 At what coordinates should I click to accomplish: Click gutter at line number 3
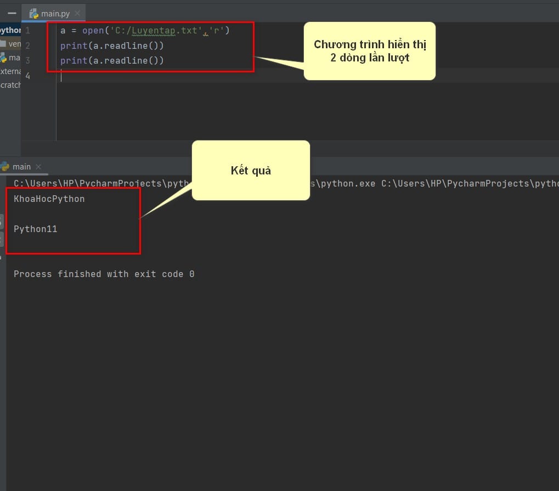click(28, 60)
